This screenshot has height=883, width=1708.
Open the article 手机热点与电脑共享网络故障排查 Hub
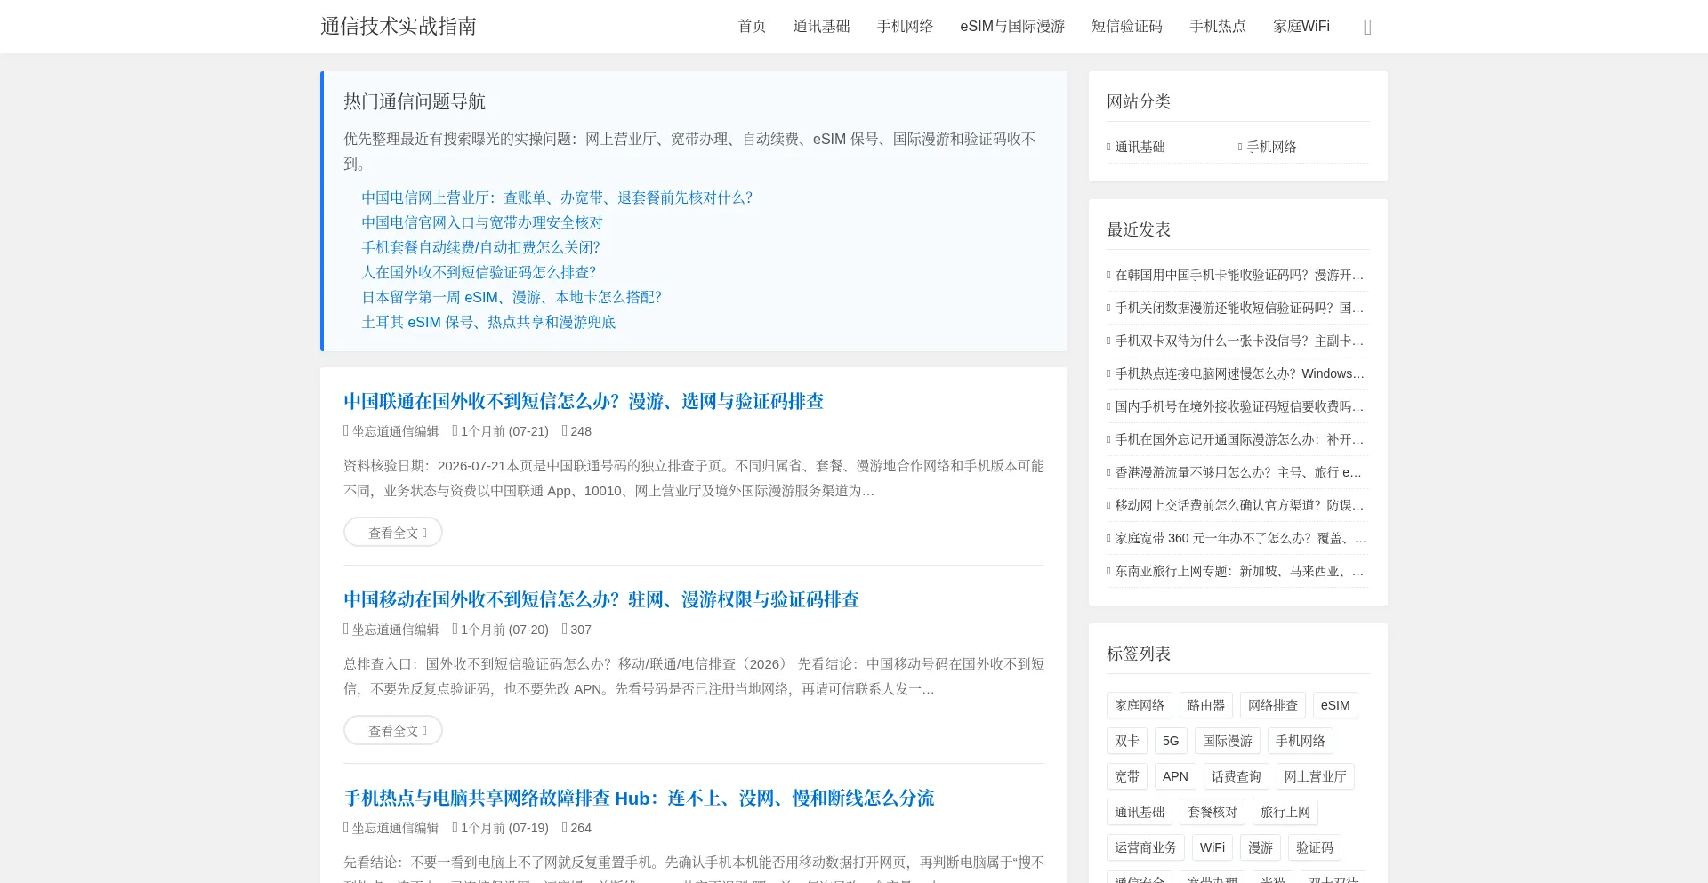point(639,798)
